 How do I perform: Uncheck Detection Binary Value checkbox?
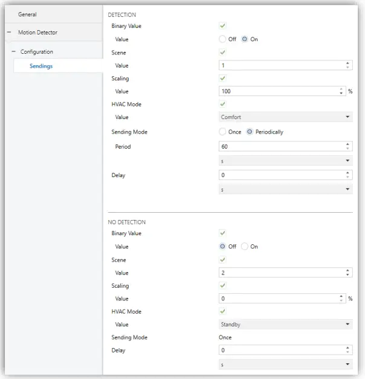click(222, 27)
